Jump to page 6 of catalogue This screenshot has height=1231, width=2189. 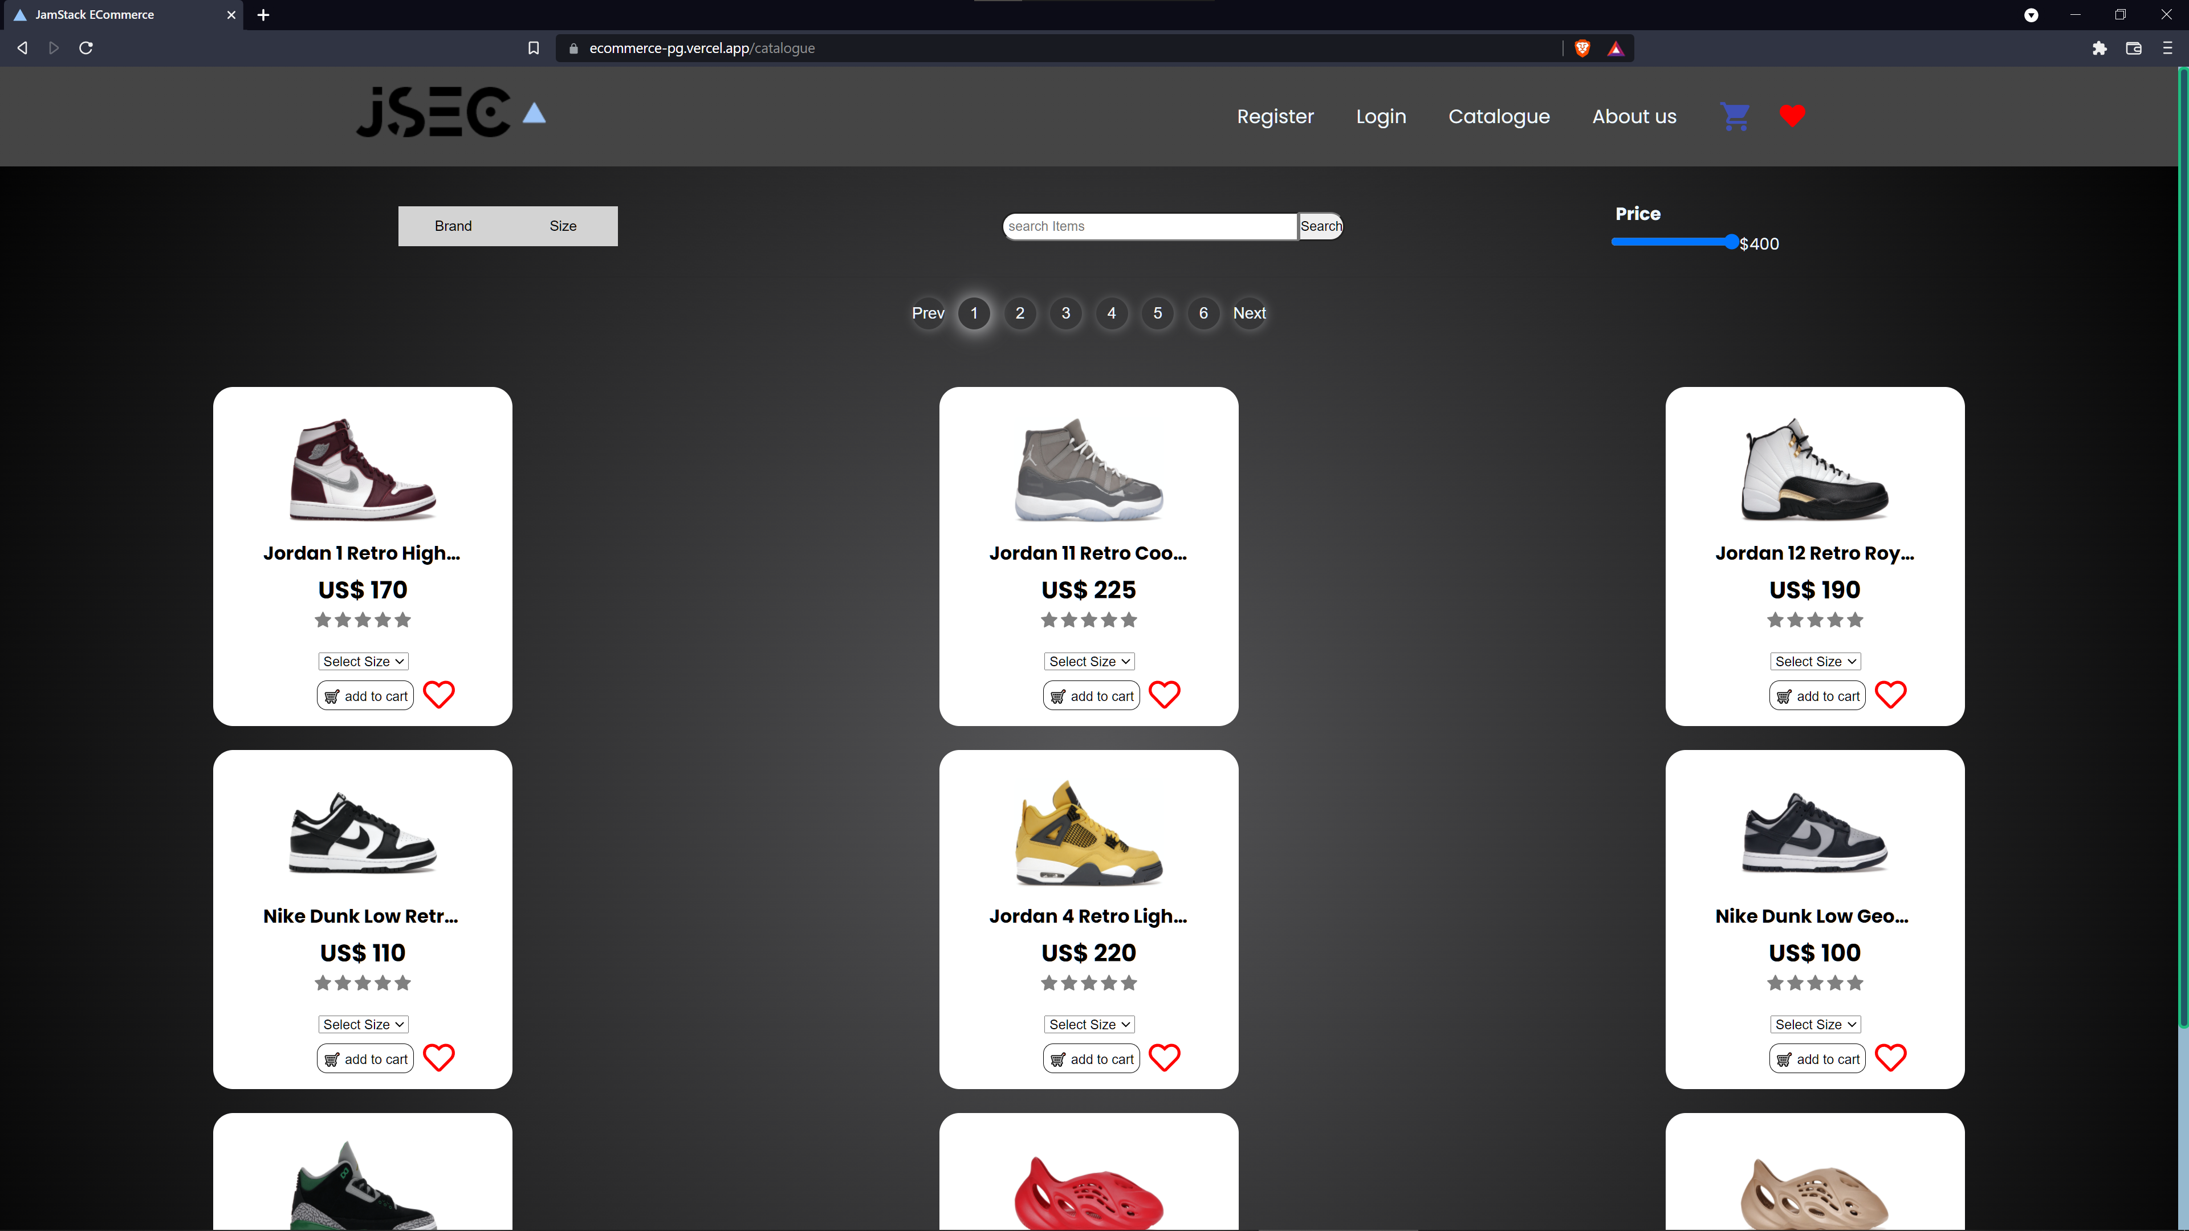tap(1203, 313)
